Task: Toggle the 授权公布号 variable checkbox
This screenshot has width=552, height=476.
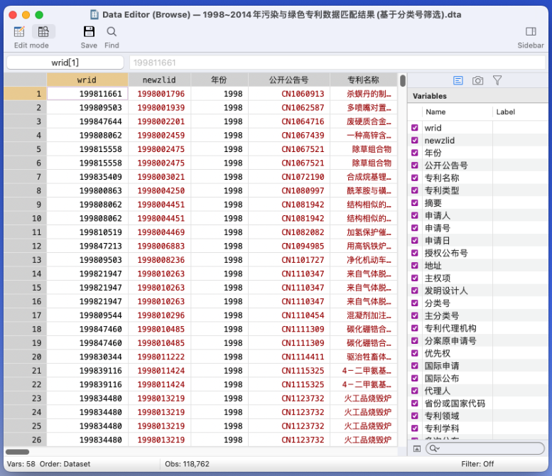Action: pyautogui.click(x=415, y=253)
